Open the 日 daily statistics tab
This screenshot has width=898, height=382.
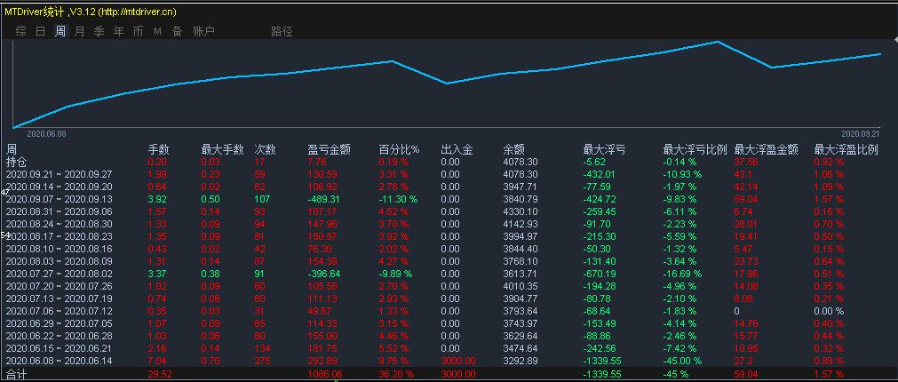pos(41,31)
